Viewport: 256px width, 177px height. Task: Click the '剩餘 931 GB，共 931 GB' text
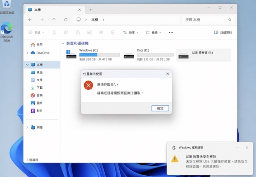tap(153, 59)
